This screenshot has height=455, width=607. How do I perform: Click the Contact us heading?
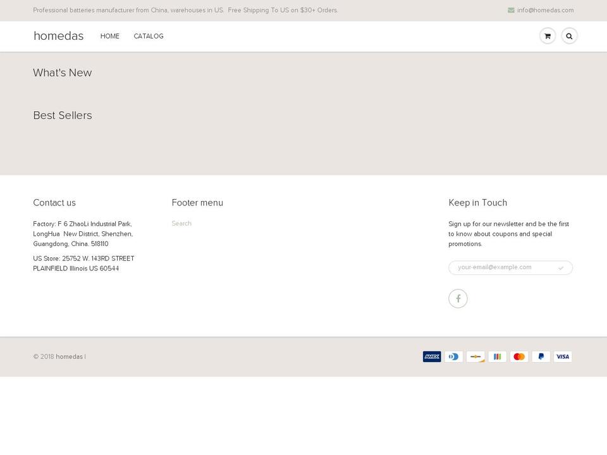coord(54,203)
